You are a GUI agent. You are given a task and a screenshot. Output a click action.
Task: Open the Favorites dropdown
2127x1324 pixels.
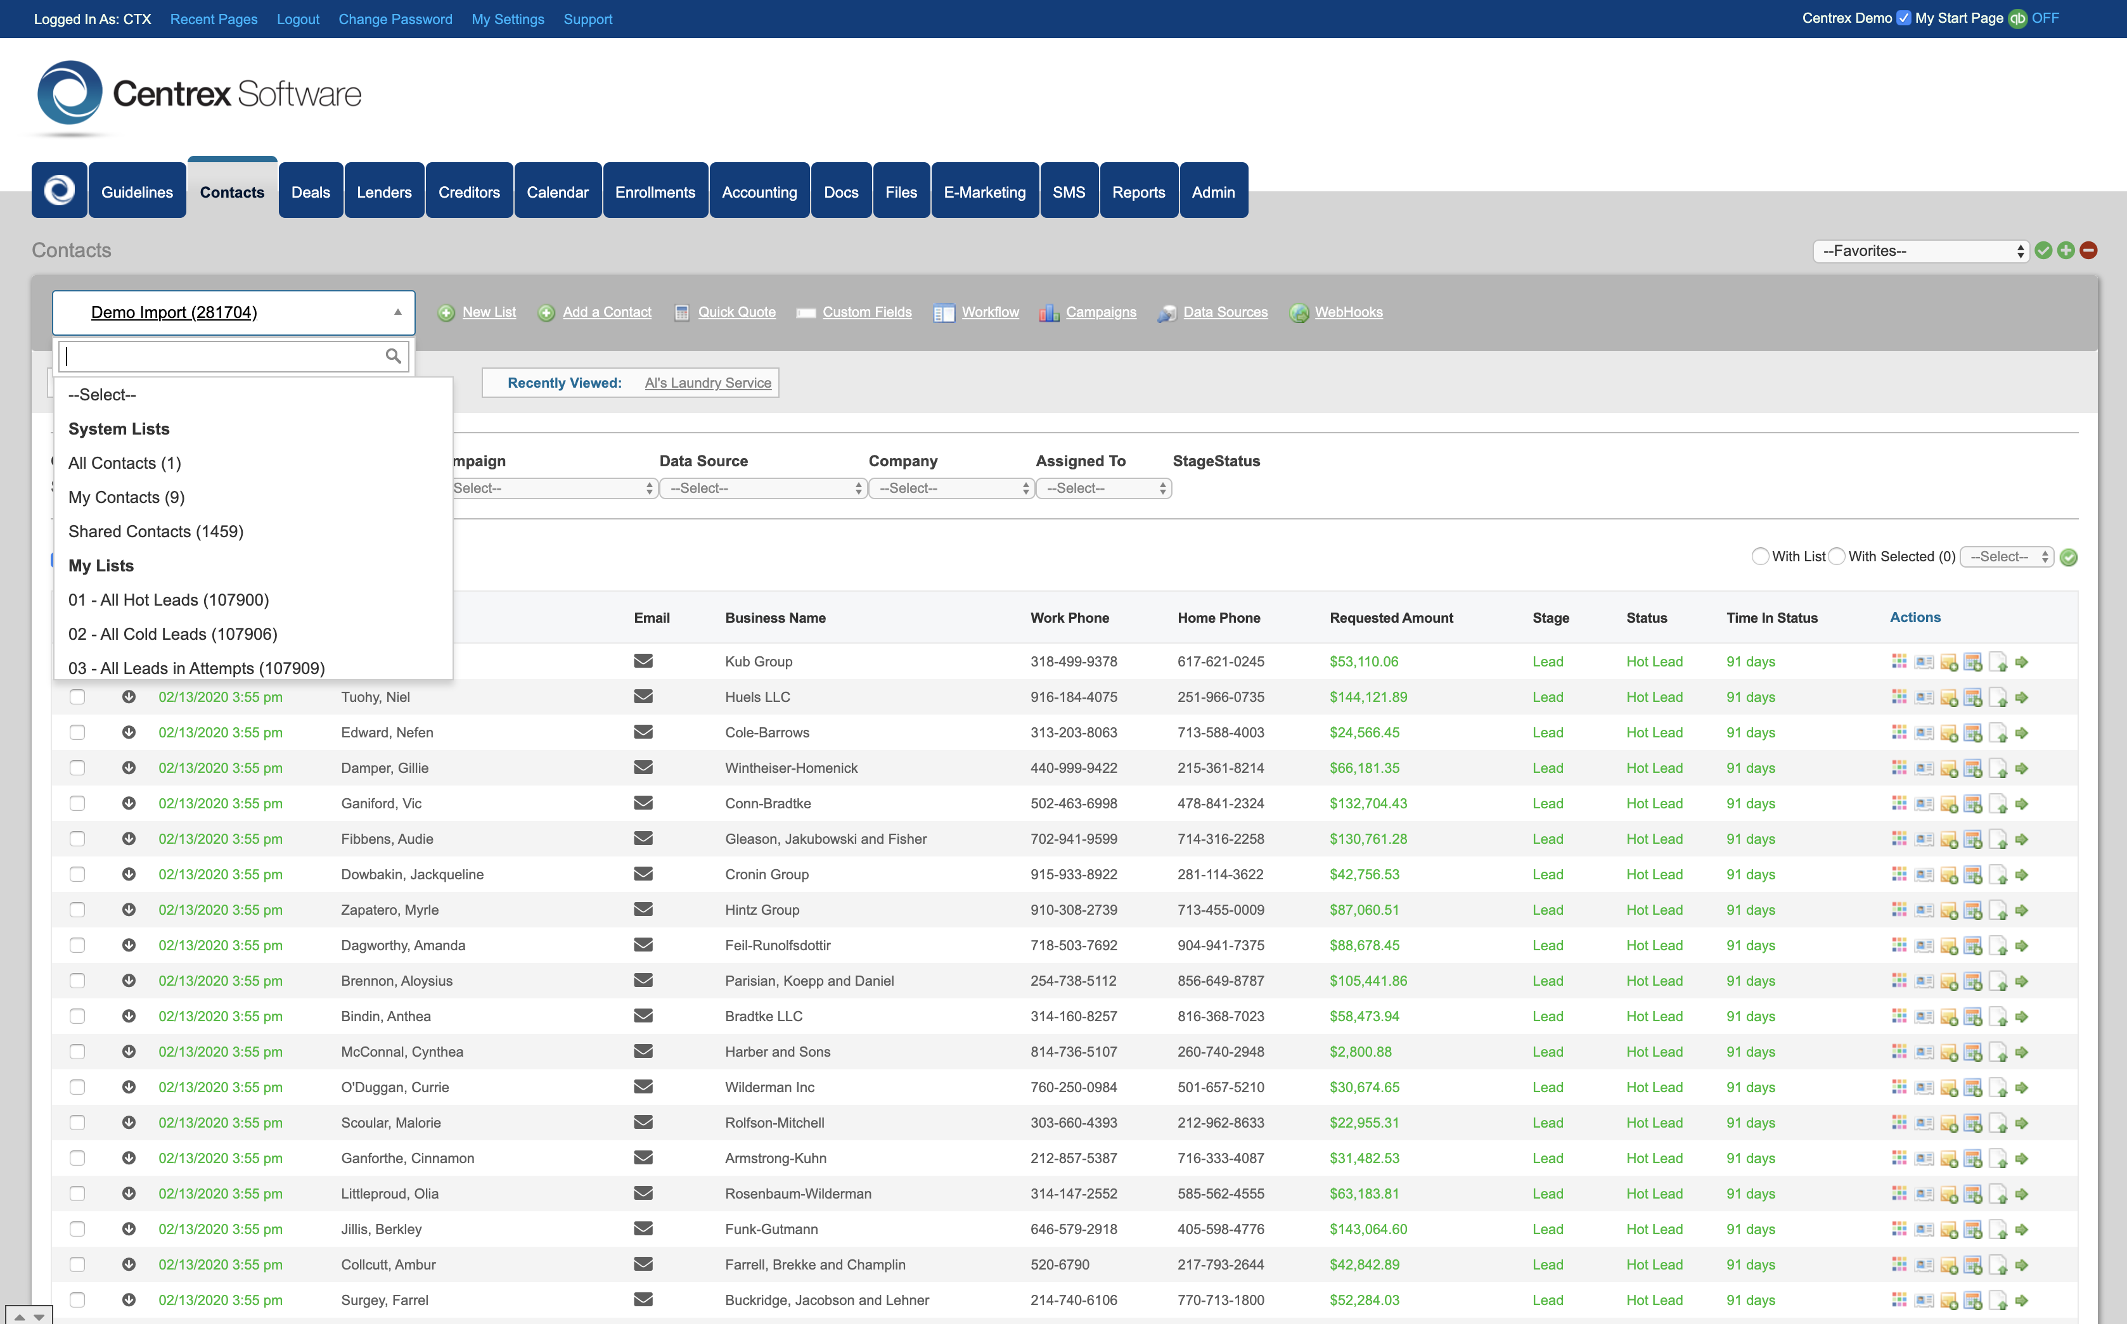(x=1920, y=250)
